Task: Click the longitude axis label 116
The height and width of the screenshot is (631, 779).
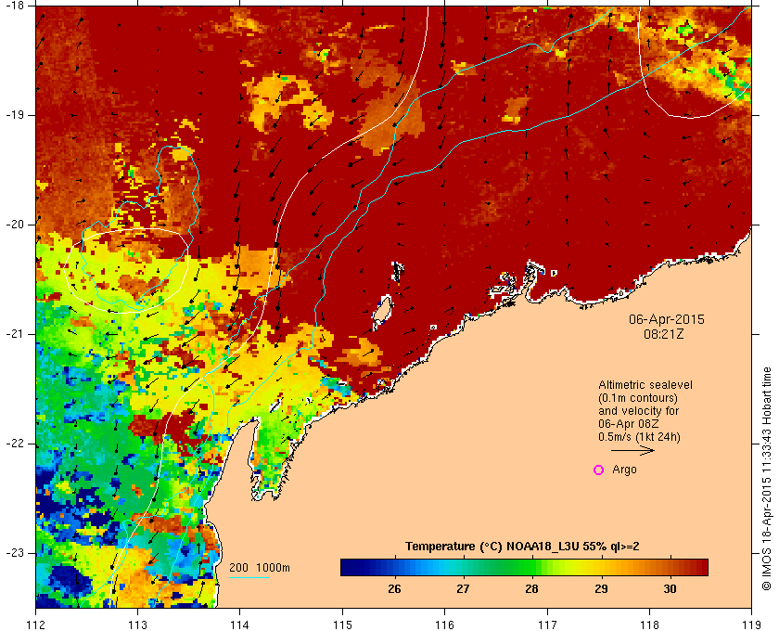Action: (x=444, y=625)
